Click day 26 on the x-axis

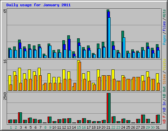point(133,127)
